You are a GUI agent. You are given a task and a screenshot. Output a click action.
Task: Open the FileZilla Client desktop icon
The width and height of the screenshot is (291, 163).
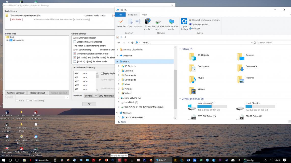point(21,149)
